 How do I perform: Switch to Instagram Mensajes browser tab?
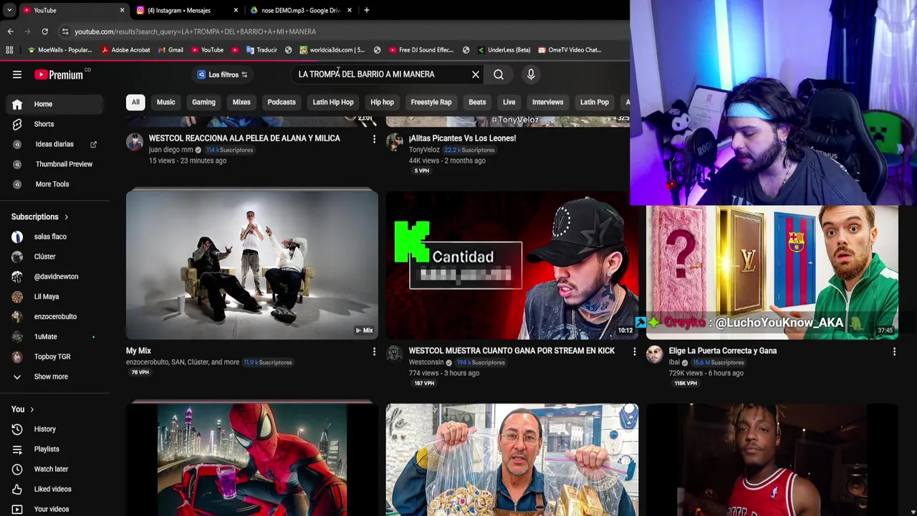tap(186, 10)
